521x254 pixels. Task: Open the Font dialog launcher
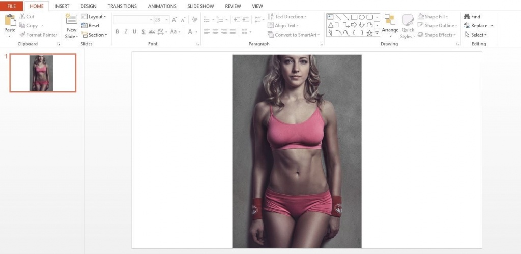coord(197,44)
